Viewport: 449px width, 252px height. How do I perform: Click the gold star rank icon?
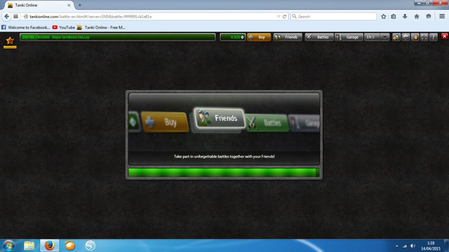10,40
